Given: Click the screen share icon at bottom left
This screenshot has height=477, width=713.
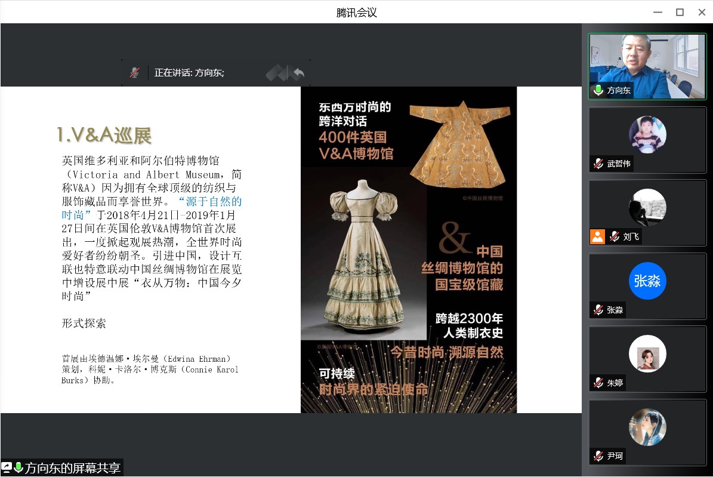Looking at the screenshot, I should point(7,467).
